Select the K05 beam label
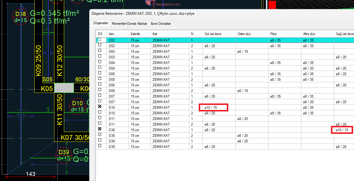354x181 pixels. [x=47, y=89]
